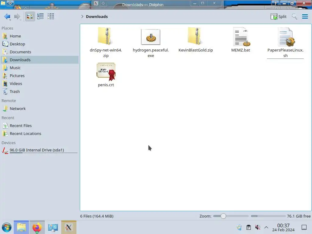Click the 76.1 GiB free text

click(x=299, y=216)
